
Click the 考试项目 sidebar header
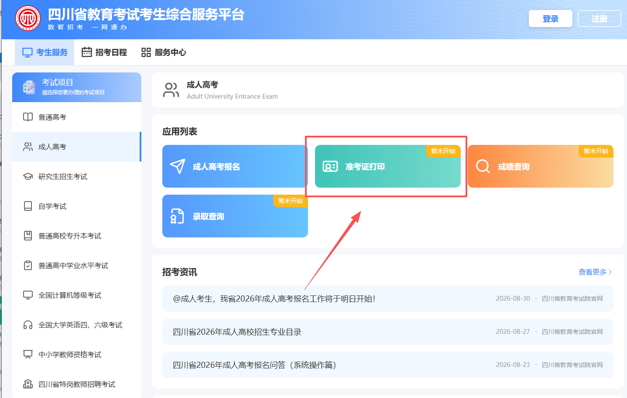pos(77,87)
